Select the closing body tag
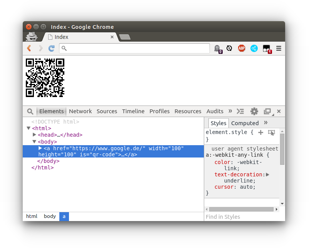Viewport: 309px width, 248px height. tap(48, 161)
